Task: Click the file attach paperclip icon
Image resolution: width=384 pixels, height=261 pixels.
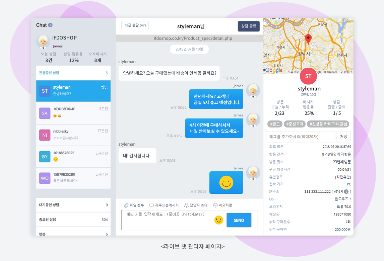Action: tap(126, 205)
